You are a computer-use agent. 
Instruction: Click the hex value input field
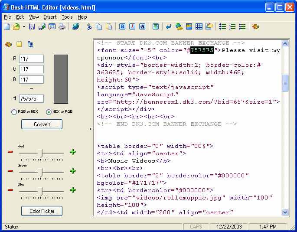click(x=31, y=99)
